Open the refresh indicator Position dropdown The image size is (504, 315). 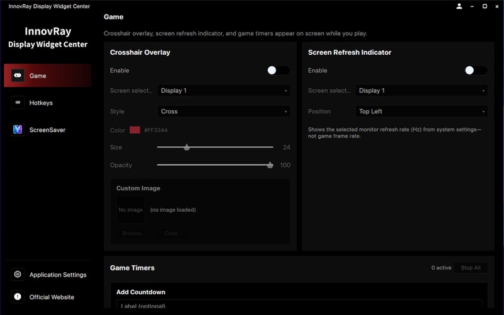point(421,112)
